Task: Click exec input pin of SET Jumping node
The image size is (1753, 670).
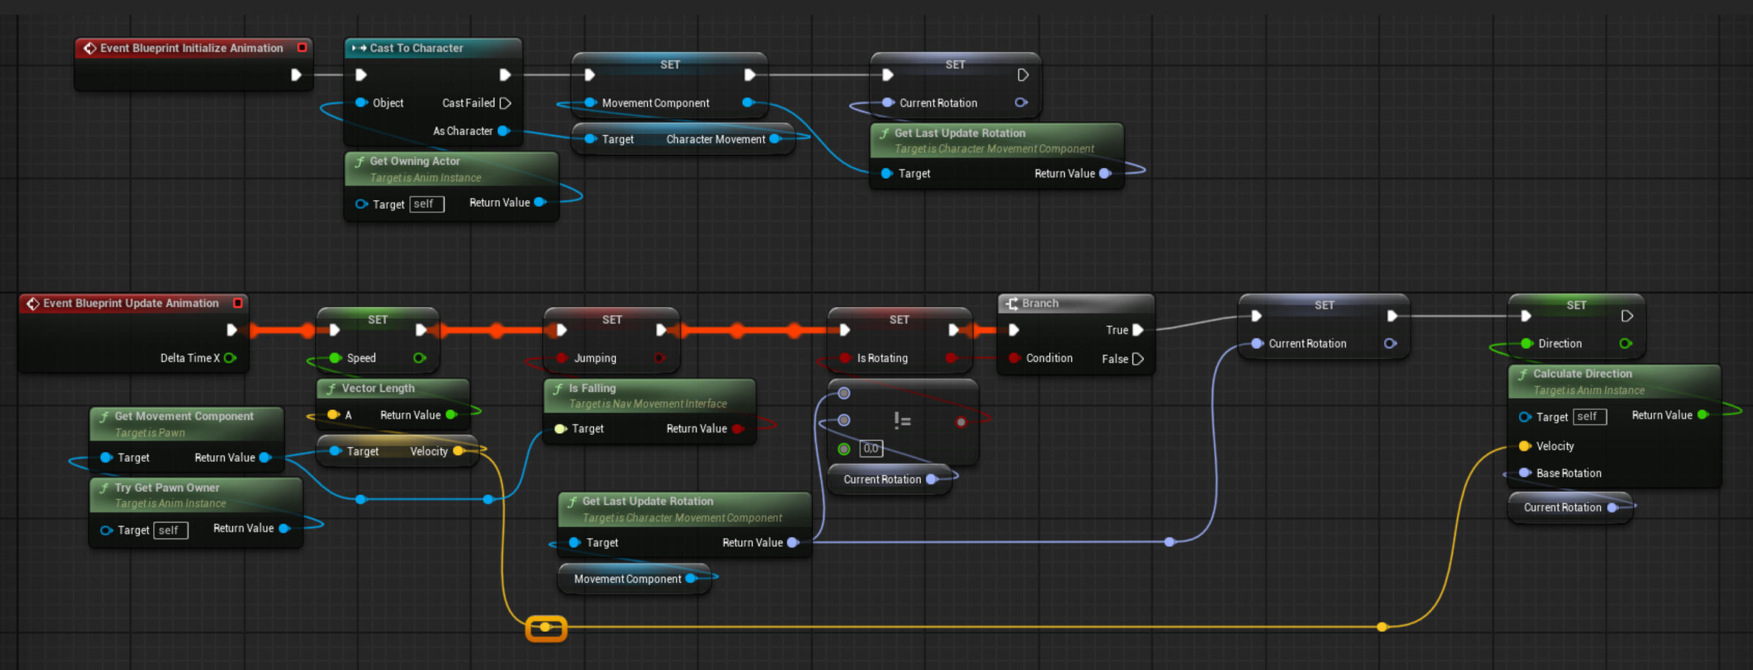Action: (x=562, y=330)
